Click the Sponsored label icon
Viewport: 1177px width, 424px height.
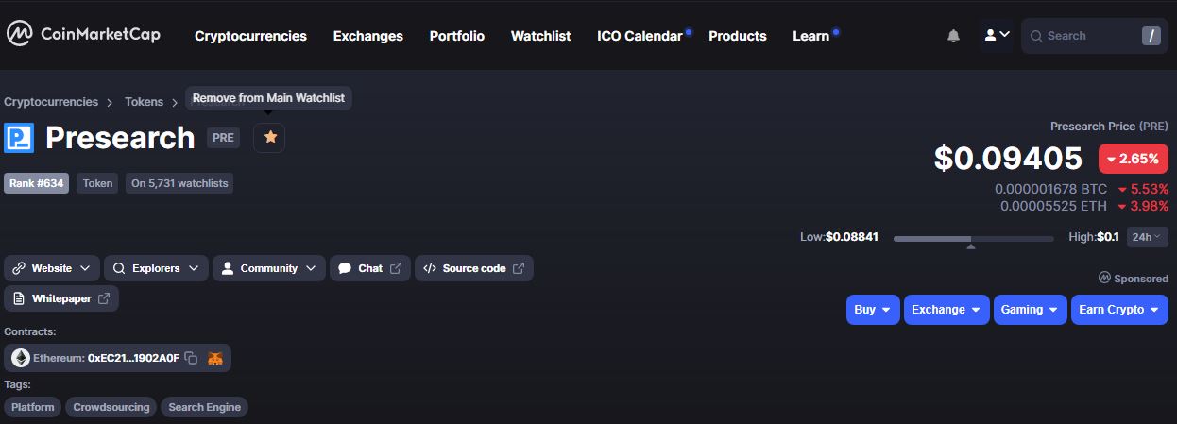tap(1104, 279)
